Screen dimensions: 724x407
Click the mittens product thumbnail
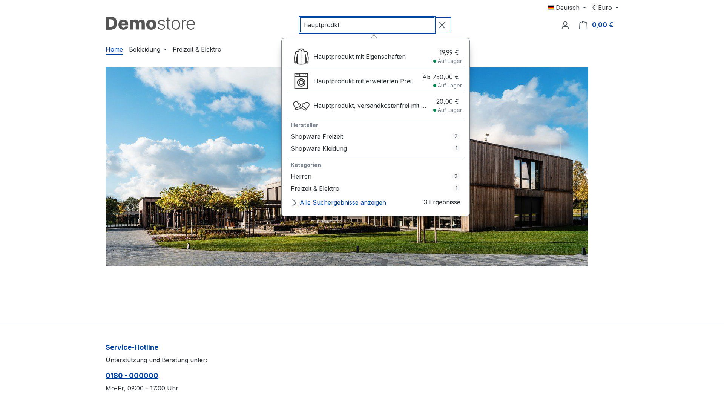click(x=301, y=106)
